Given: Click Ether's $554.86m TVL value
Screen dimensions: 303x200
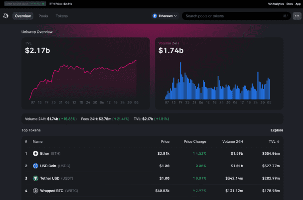Looking at the screenshot, I should [271, 154].
